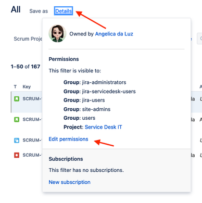Click the blue subtask issue type icon
Image resolution: width=202 pixels, height=203 pixels.
17,140
